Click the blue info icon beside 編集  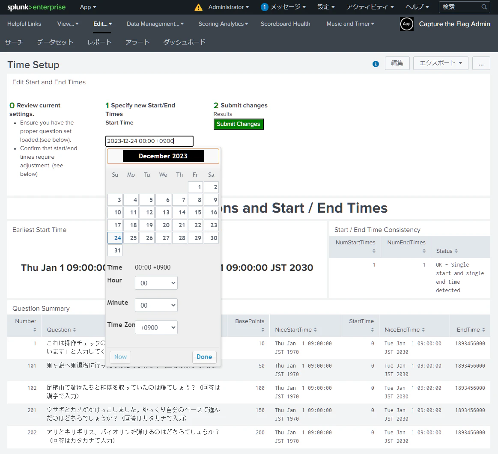click(x=376, y=64)
